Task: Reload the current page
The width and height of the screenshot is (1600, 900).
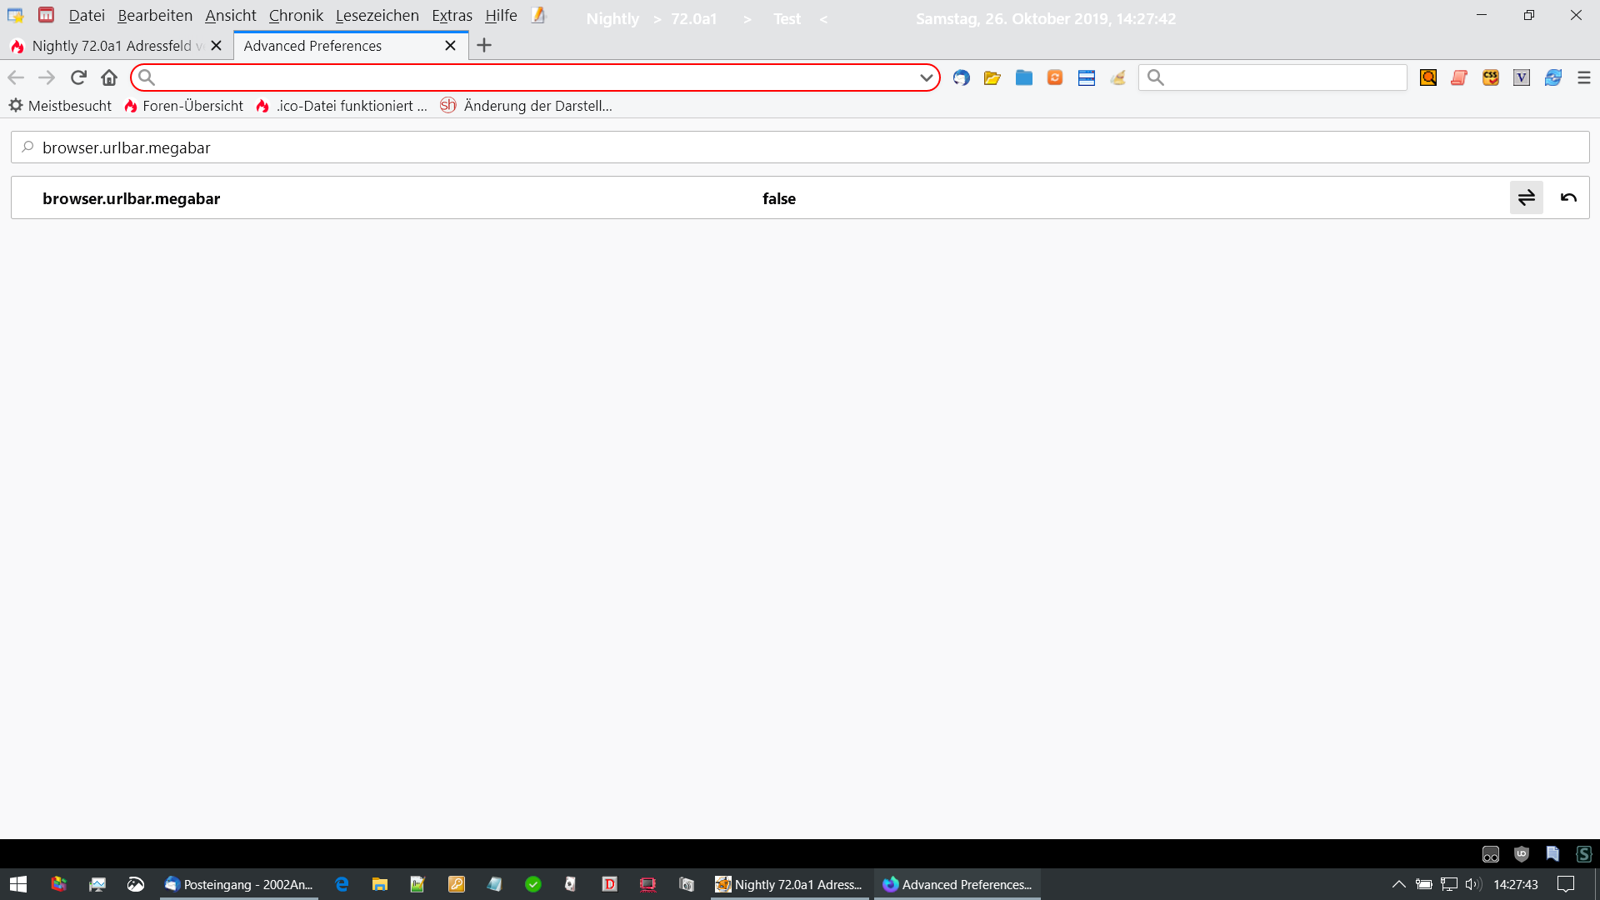Action: click(78, 77)
